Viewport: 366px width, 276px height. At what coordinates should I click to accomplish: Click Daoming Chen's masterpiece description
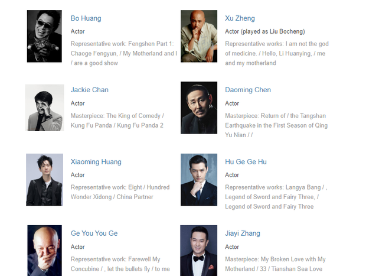pyautogui.click(x=276, y=125)
